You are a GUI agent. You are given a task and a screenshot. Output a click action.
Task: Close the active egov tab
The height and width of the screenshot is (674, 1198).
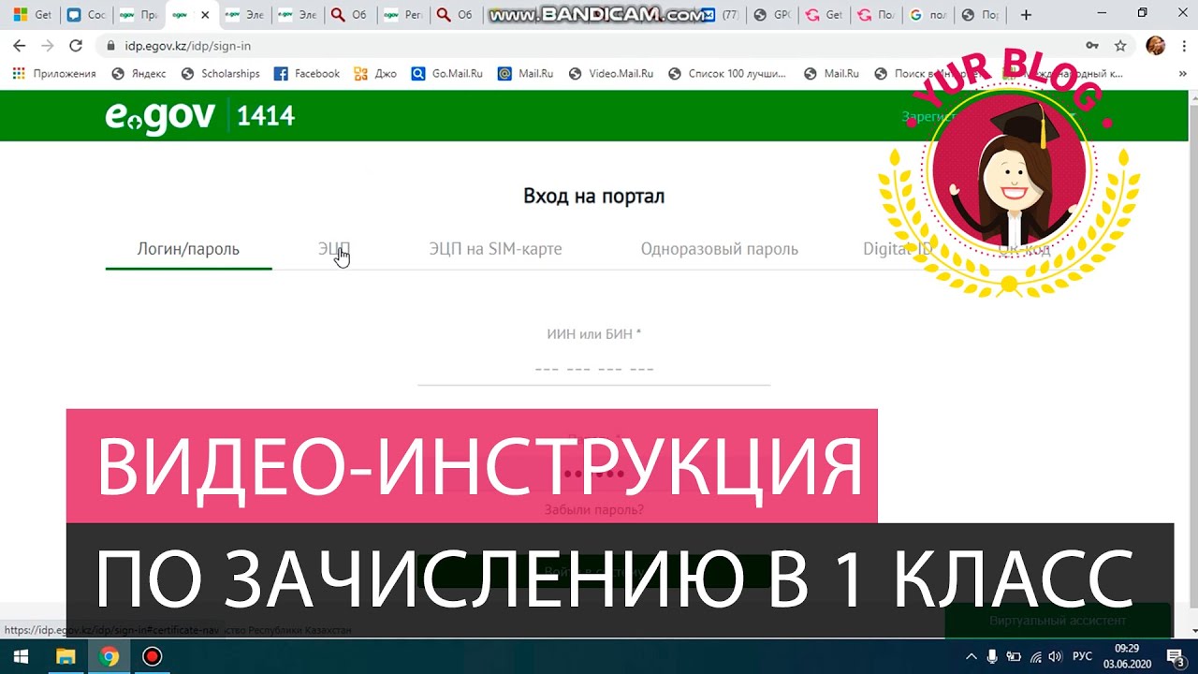point(205,15)
